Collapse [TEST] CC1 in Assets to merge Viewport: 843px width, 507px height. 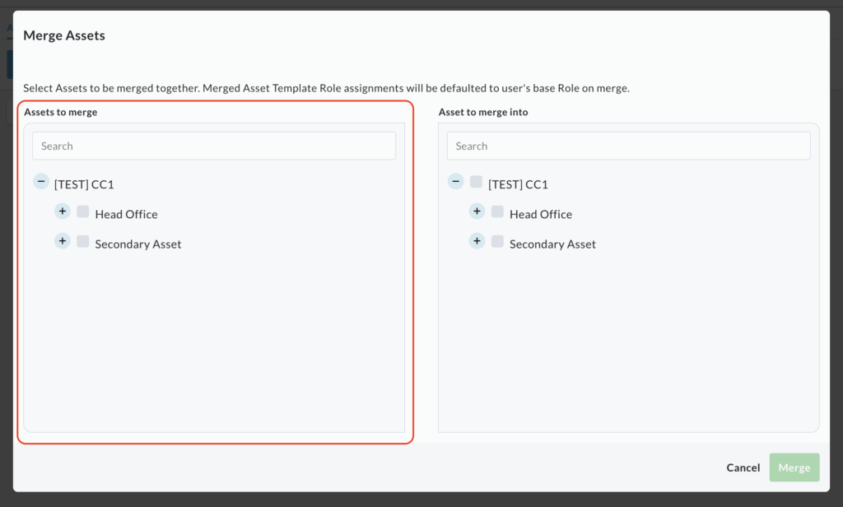click(x=41, y=181)
